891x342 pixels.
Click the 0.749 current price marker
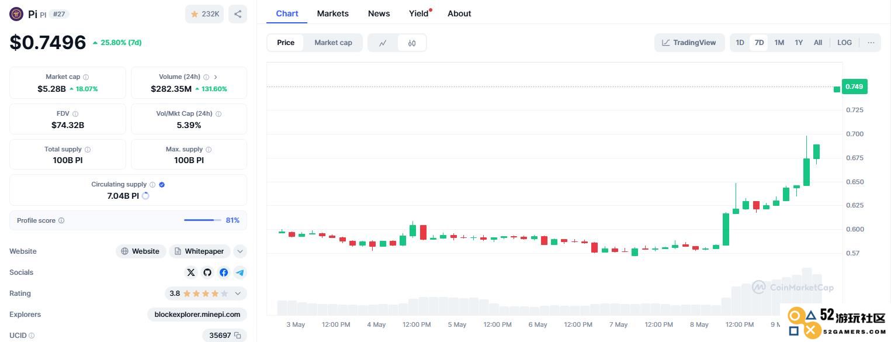click(x=854, y=87)
